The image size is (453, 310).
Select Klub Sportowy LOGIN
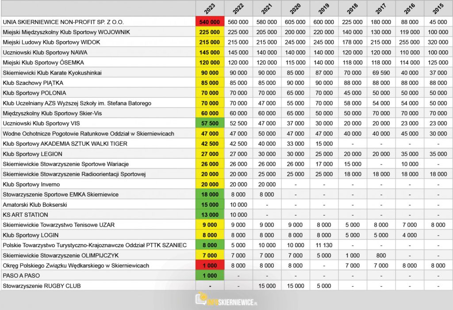point(31,235)
